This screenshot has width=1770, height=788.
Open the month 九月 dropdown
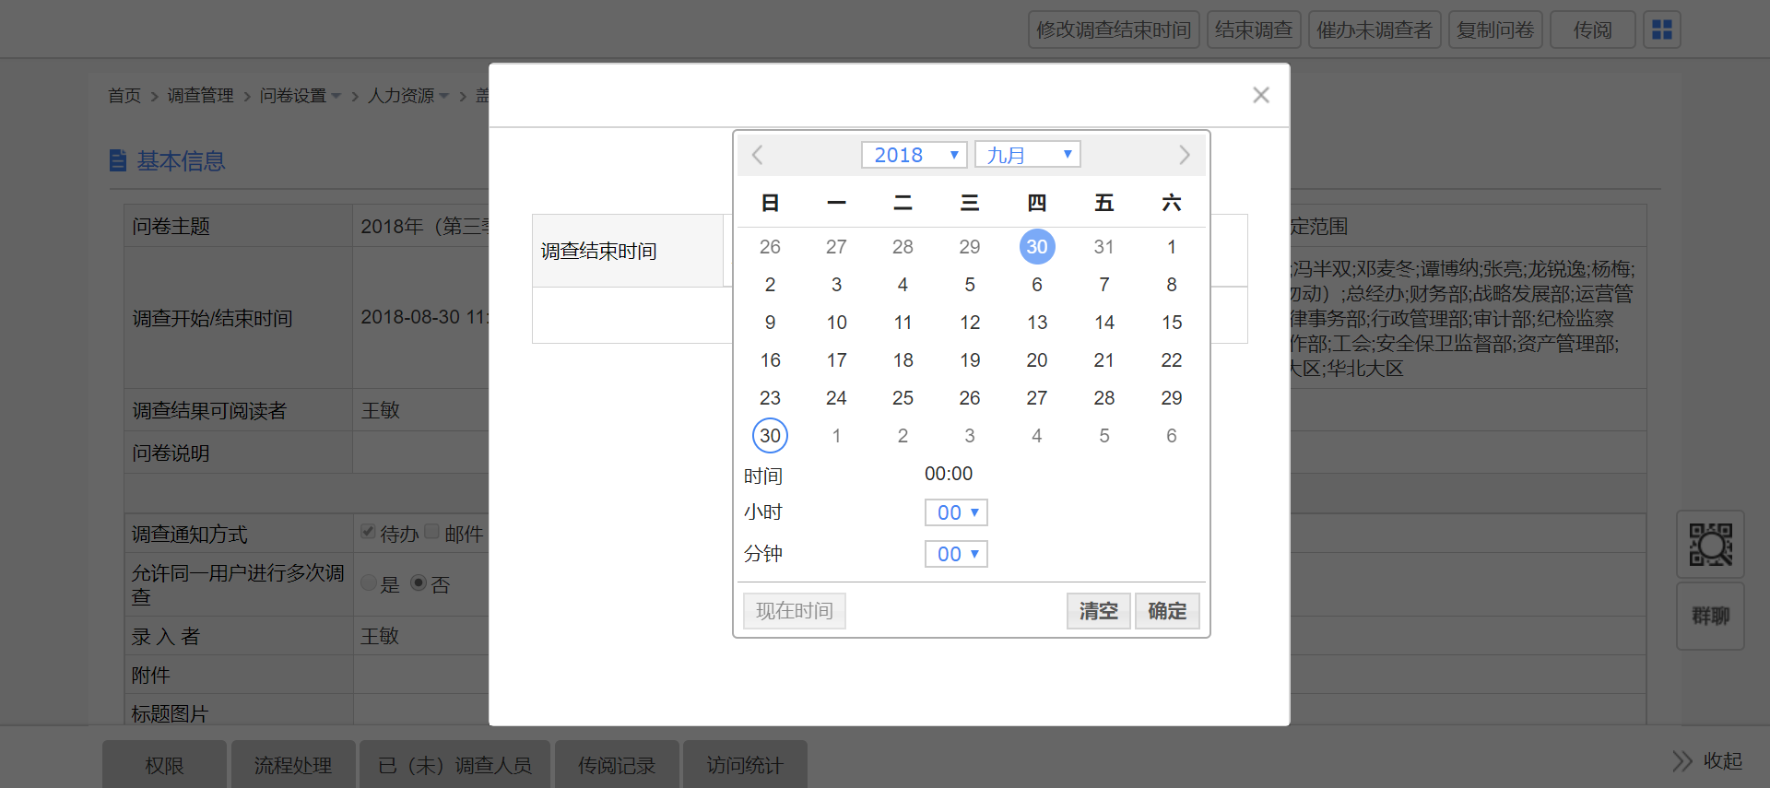coord(1027,155)
